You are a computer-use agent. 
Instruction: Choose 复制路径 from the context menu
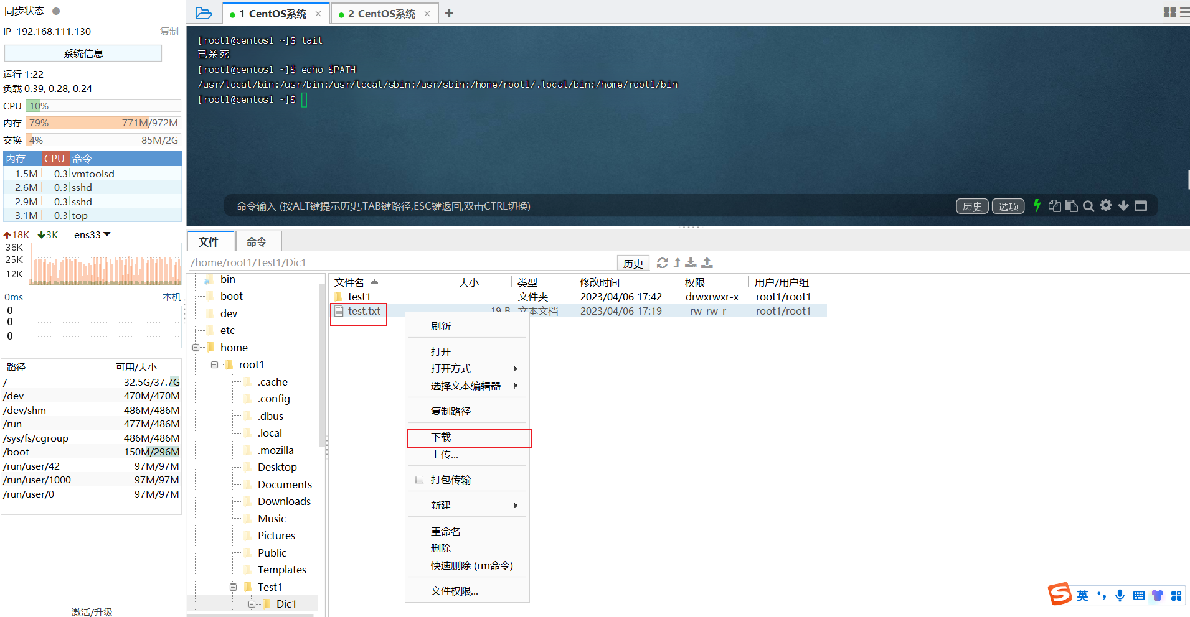[467, 412]
